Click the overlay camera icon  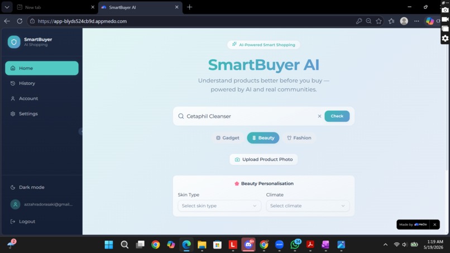point(445,10)
